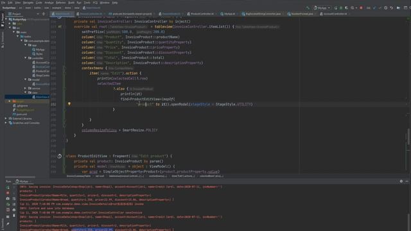Select ShopController file in project tree
The width and height of the screenshot is (411, 231).
pos(41,76)
